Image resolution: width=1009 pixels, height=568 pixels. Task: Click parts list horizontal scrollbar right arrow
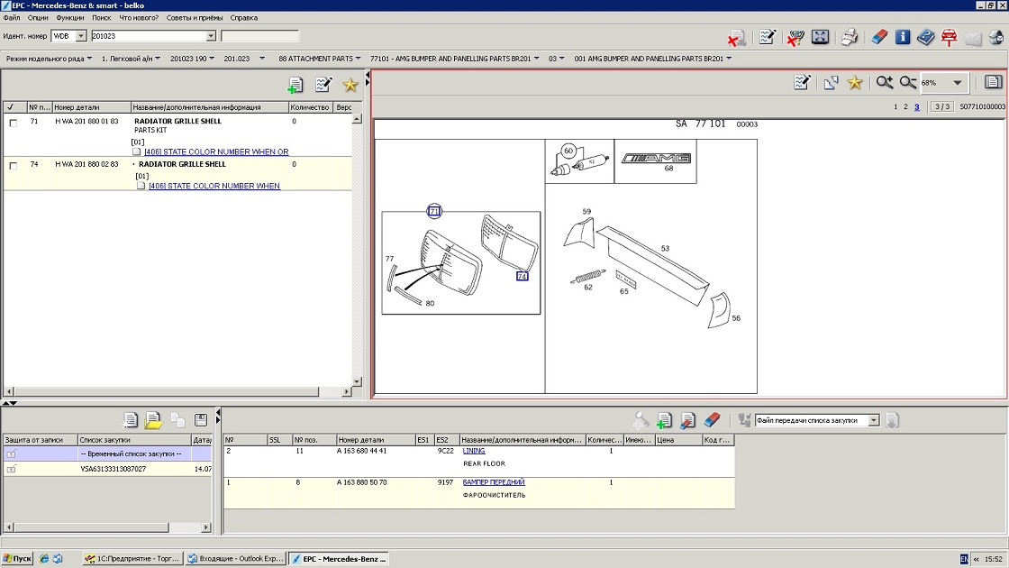tap(346, 391)
